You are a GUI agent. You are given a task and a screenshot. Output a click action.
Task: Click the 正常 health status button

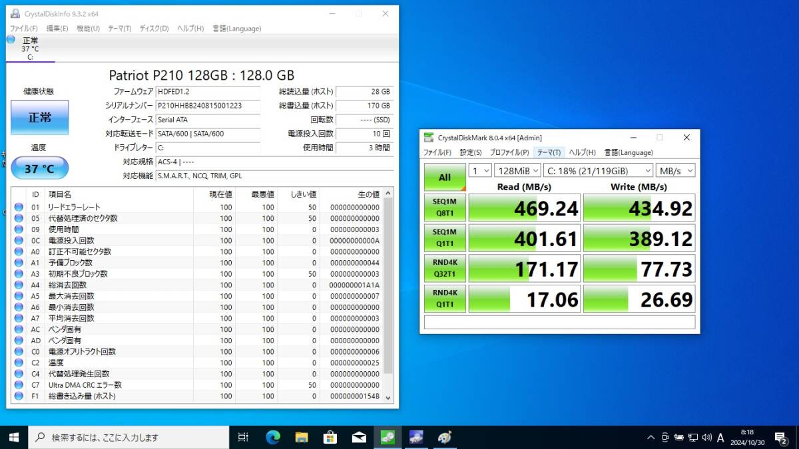(x=39, y=117)
